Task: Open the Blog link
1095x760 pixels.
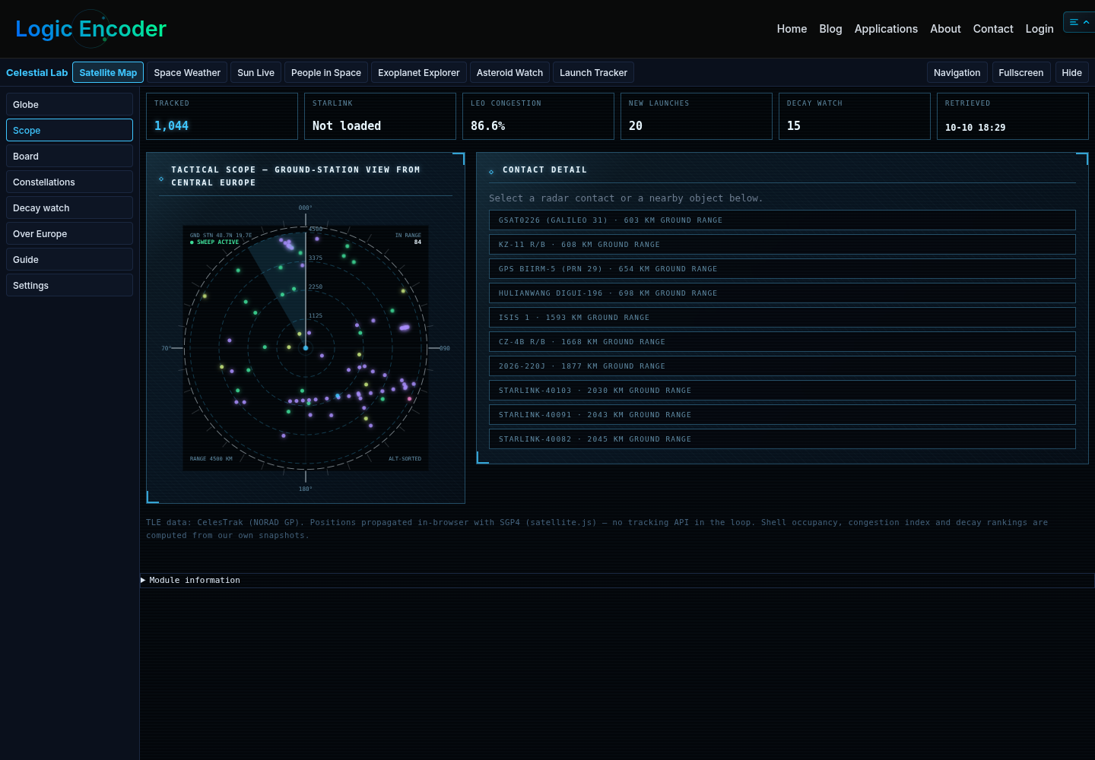Action: [830, 29]
